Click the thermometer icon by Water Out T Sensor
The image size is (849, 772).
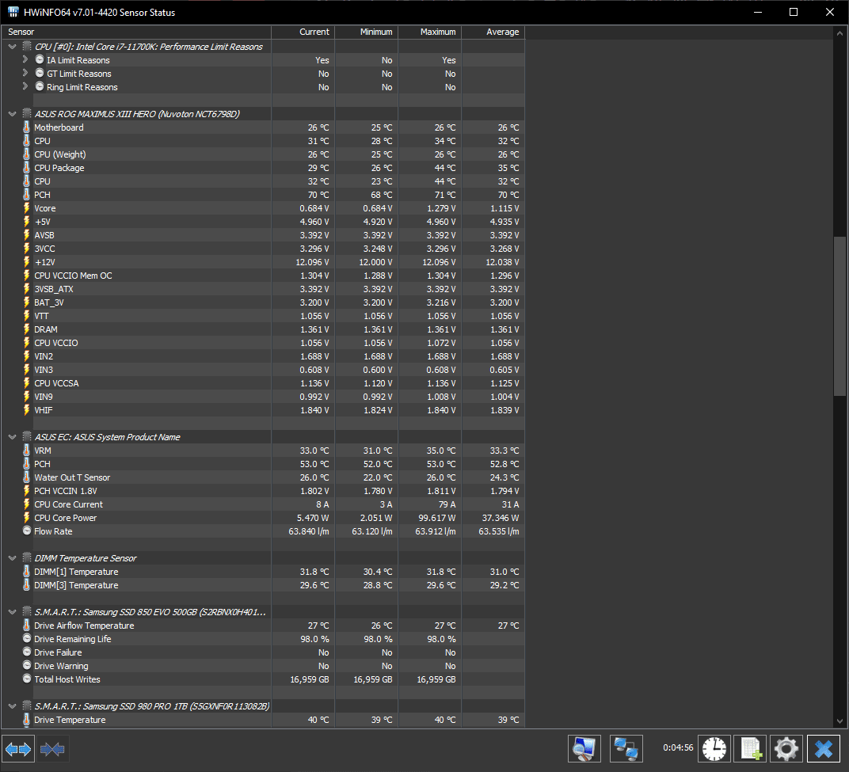[27, 477]
